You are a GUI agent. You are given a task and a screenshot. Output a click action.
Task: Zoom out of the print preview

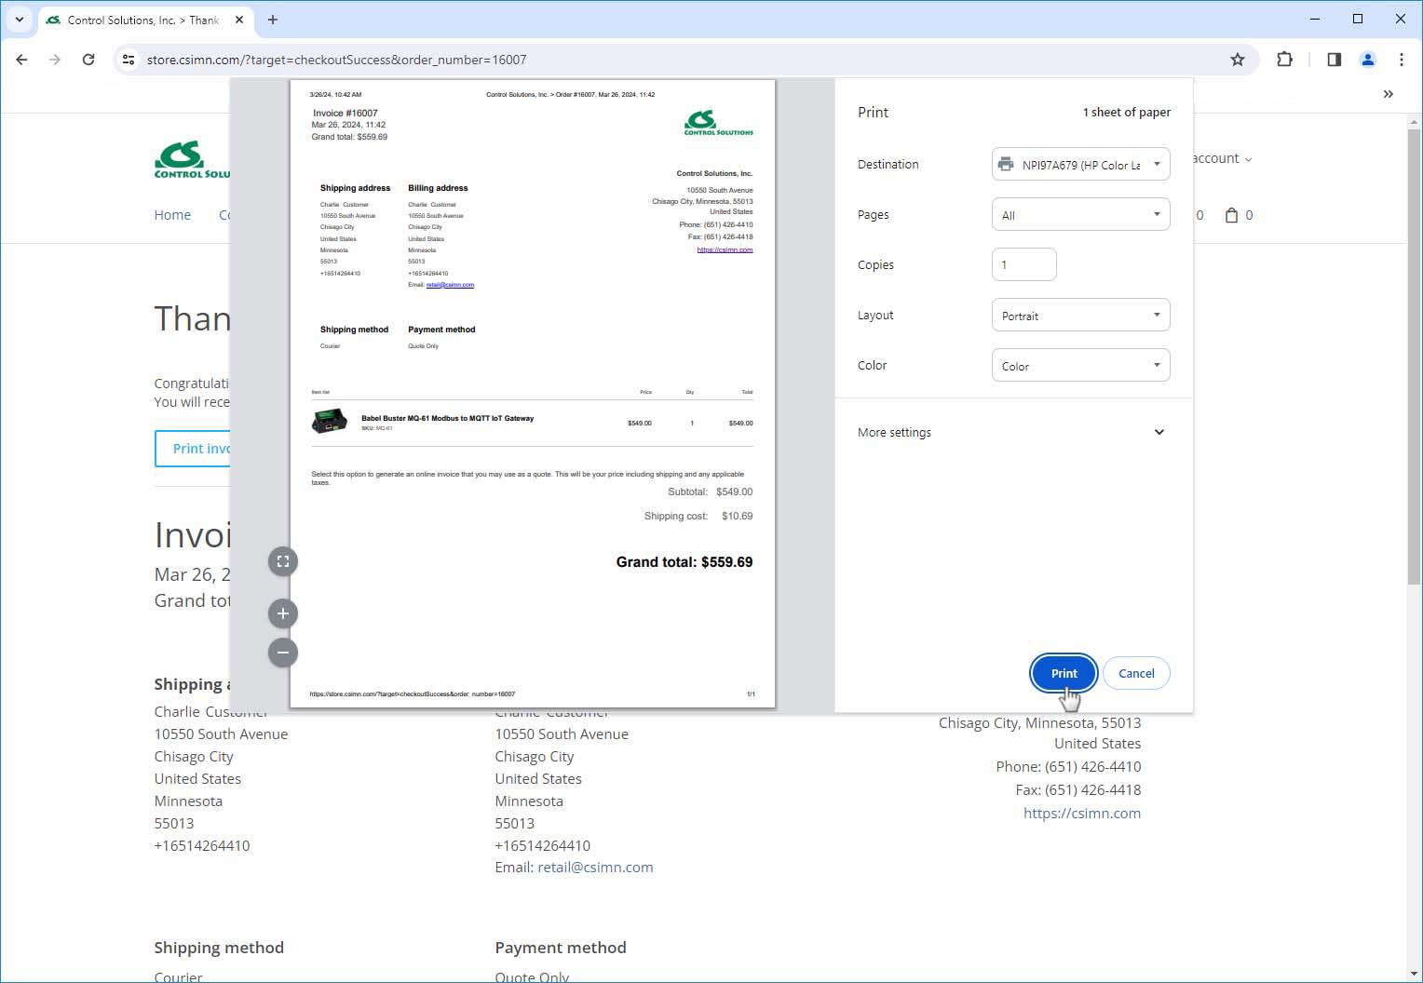click(x=283, y=653)
